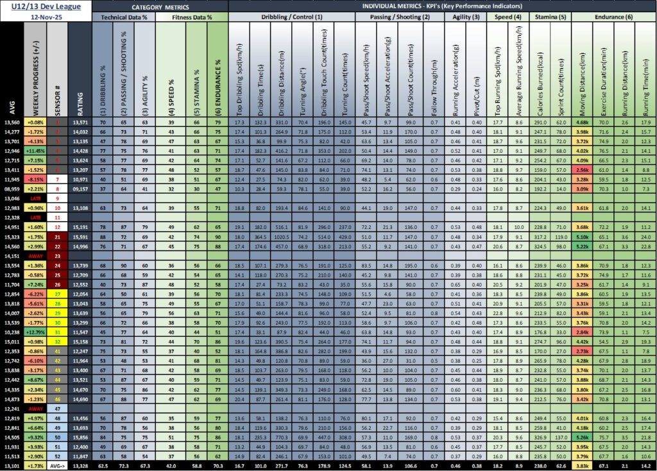Select the AWAY cell for sensor 47

click(36, 408)
